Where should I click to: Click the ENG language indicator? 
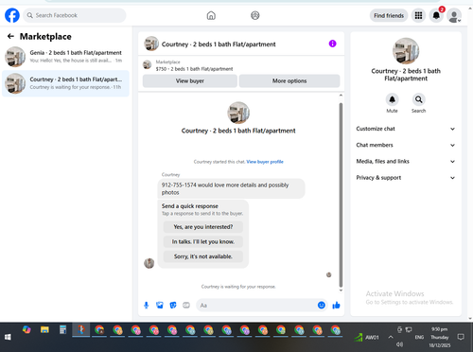click(x=419, y=337)
